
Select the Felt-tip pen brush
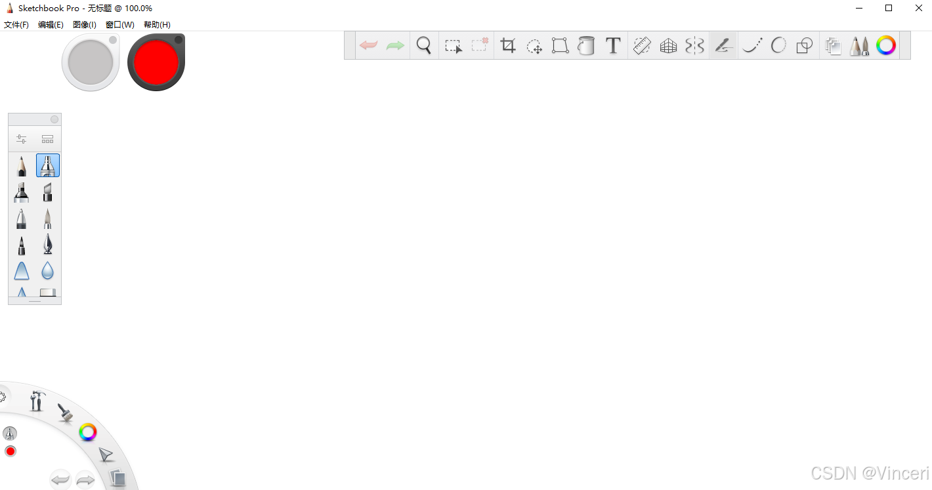22,245
